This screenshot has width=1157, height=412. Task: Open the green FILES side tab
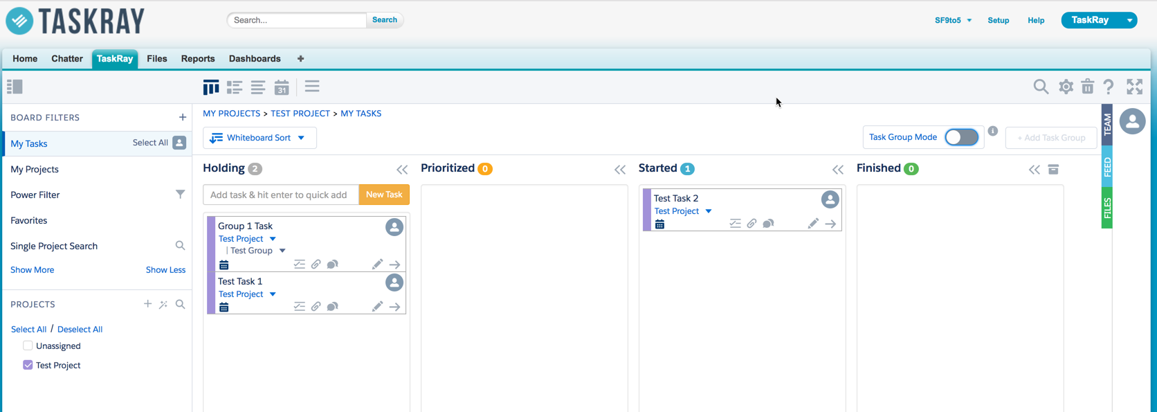1107,208
